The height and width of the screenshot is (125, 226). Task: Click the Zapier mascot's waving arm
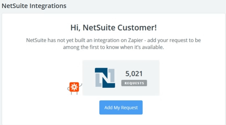click(x=81, y=85)
